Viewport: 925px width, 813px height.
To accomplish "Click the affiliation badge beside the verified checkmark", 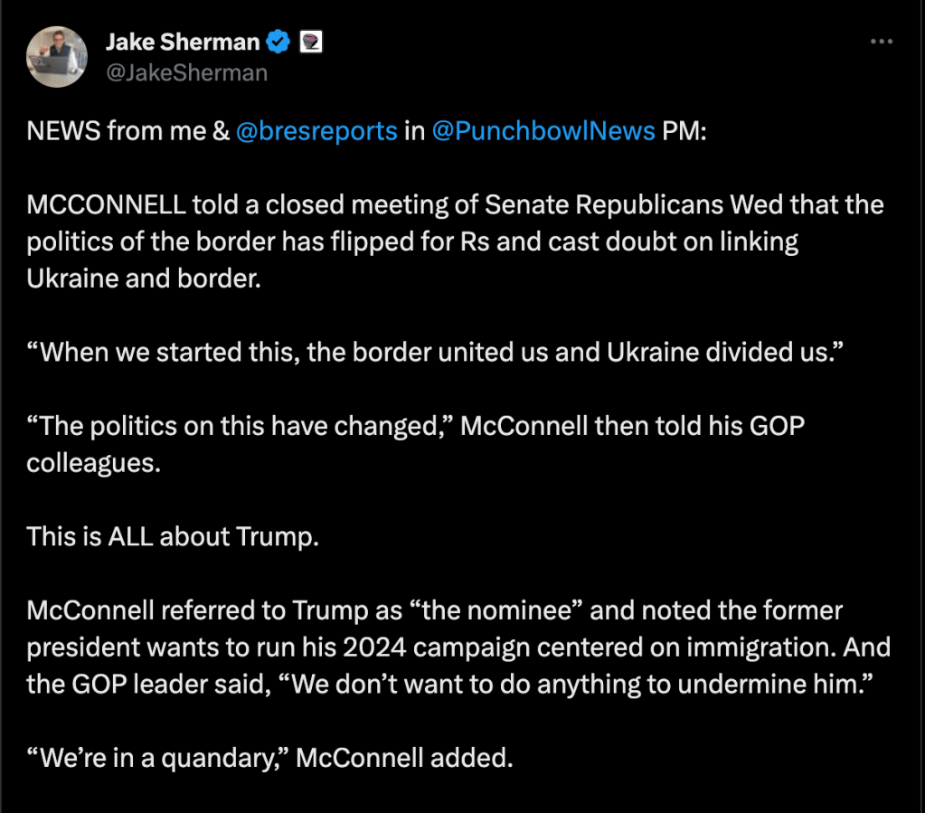I will 311,42.
